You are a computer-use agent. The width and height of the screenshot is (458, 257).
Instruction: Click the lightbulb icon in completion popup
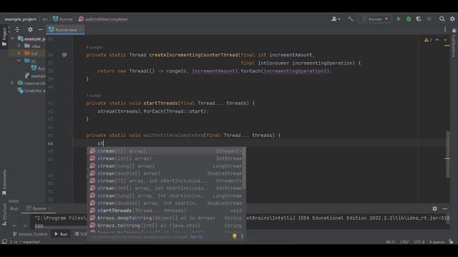click(234, 236)
